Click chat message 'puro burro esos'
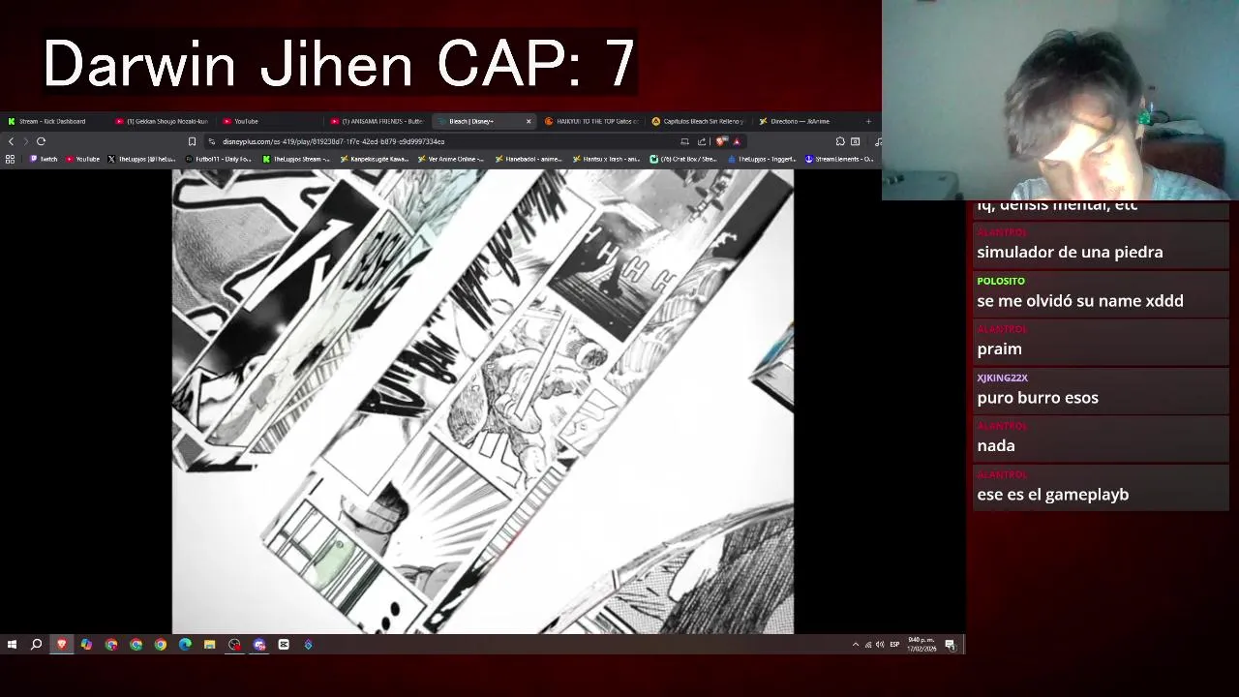Image resolution: width=1239 pixels, height=697 pixels. coord(1038,398)
